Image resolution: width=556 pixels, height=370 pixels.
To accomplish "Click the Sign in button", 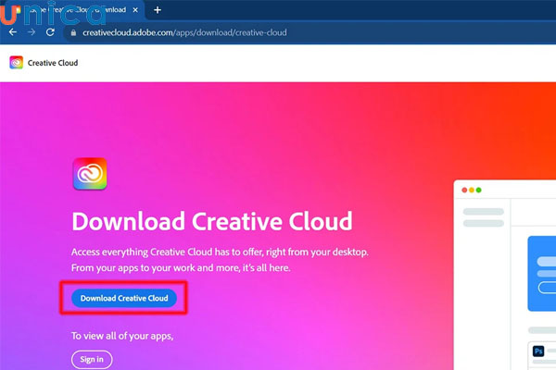I will [x=92, y=359].
